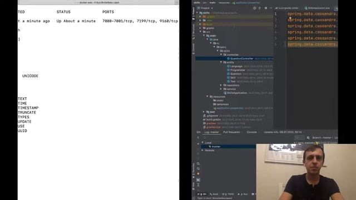The height and width of the screenshot is (200, 356).
Task: Open the TODO tool window button
Action: 229,194
